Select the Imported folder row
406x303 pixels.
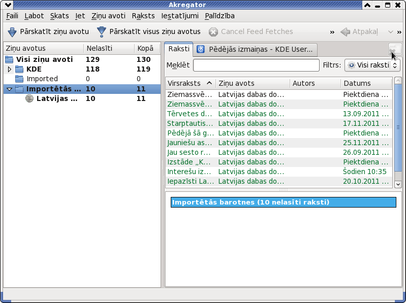[82, 79]
